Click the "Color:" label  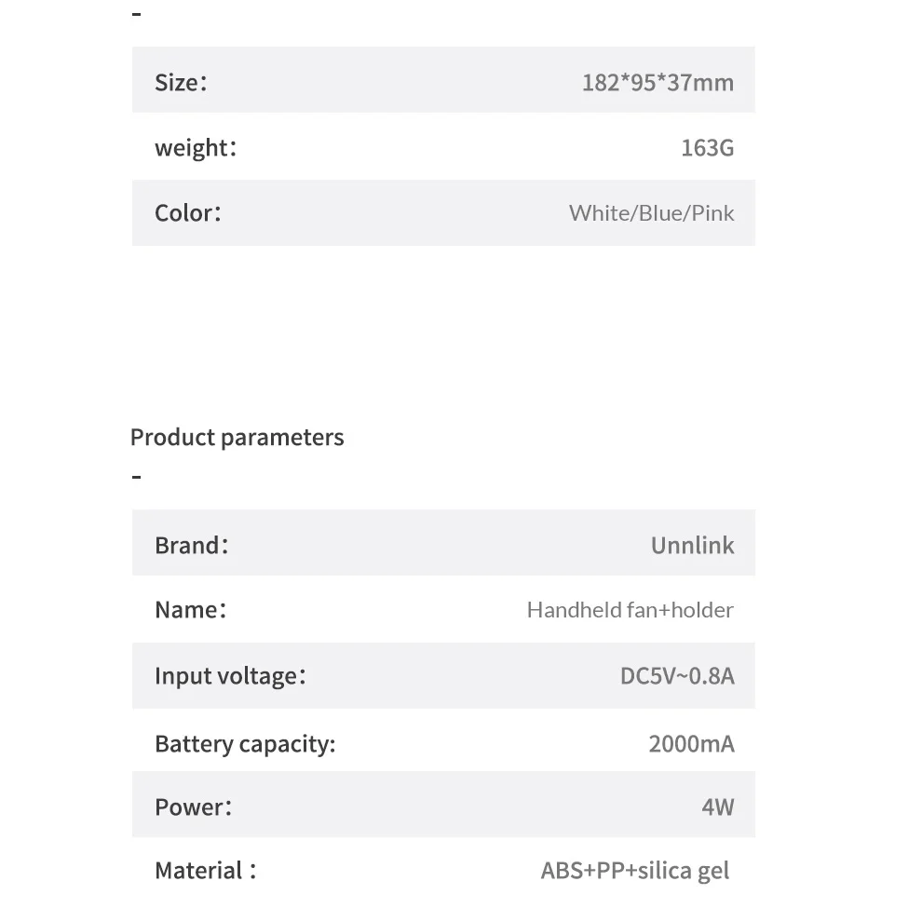point(188,212)
